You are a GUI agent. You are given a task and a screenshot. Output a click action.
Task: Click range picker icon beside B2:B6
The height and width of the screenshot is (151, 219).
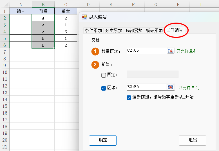coord(170,87)
